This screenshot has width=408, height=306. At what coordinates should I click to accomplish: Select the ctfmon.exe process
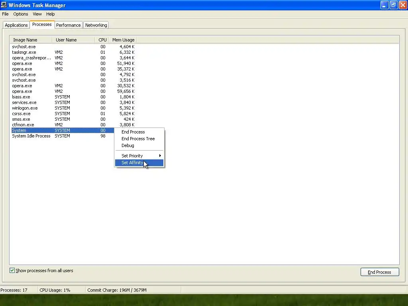(73, 125)
